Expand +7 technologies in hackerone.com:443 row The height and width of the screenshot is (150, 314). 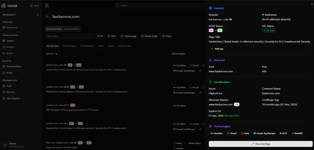pyautogui.click(x=200, y=129)
